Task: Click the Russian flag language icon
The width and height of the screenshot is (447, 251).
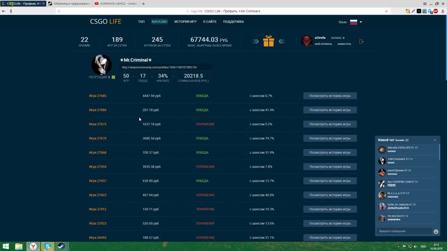Action: [x=354, y=22]
